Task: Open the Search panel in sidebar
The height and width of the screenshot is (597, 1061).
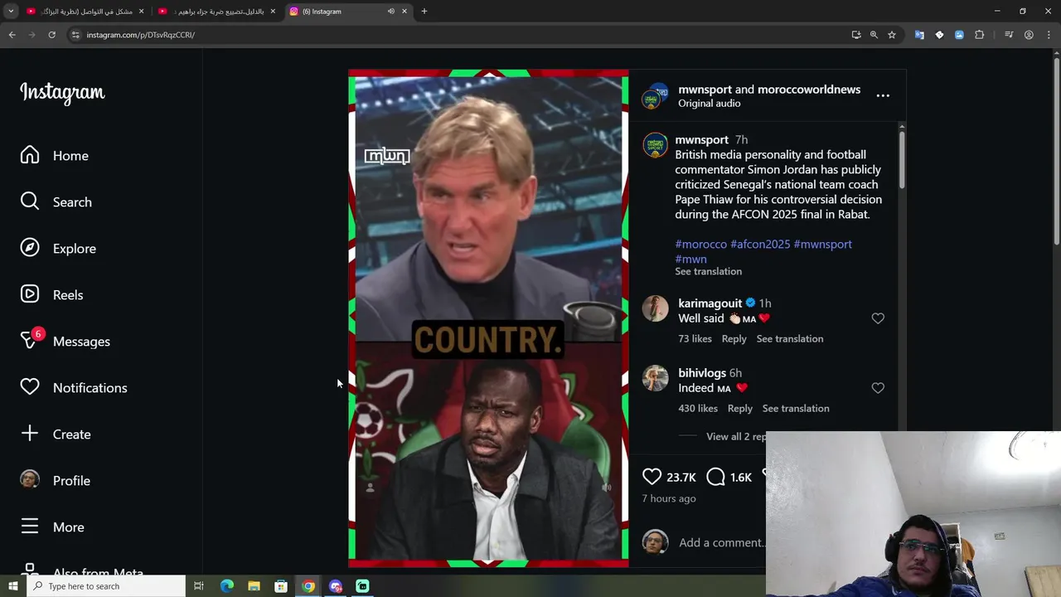Action: tap(56, 202)
